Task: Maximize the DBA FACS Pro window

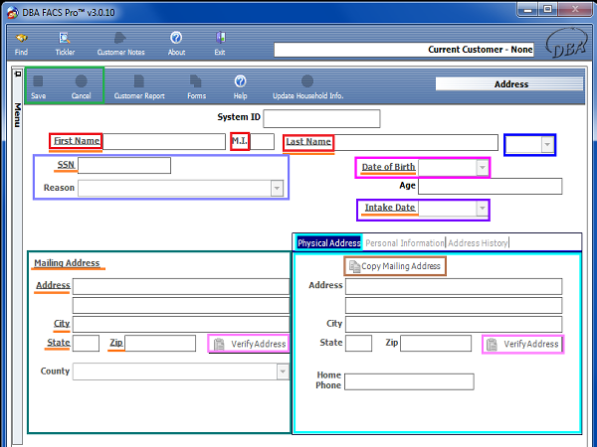Action: click(x=548, y=10)
